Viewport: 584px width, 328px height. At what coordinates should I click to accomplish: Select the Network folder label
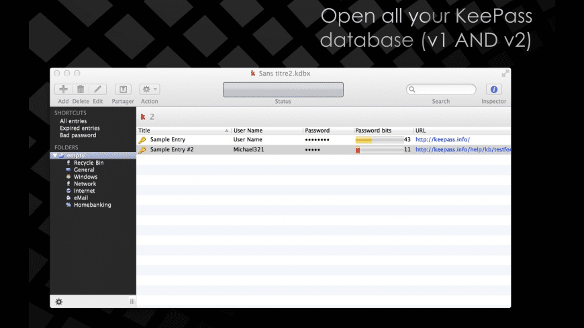tap(85, 184)
